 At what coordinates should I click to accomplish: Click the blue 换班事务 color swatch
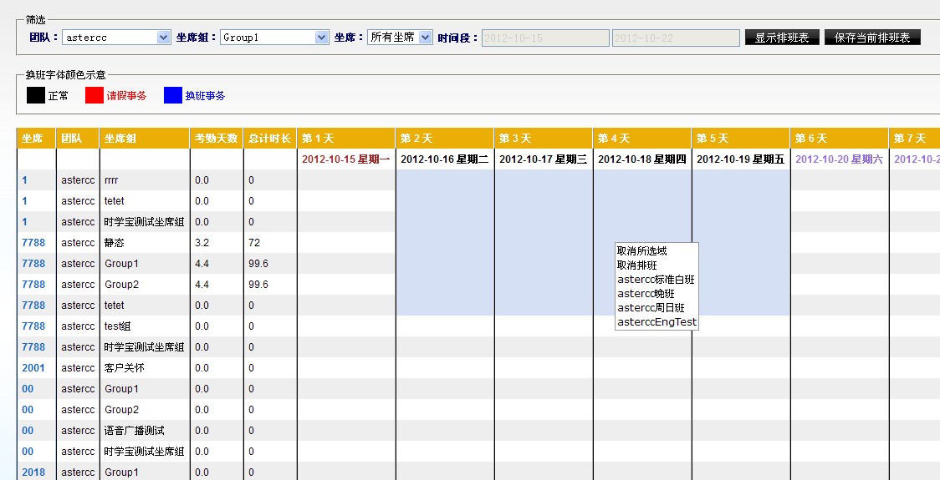pyautogui.click(x=173, y=95)
